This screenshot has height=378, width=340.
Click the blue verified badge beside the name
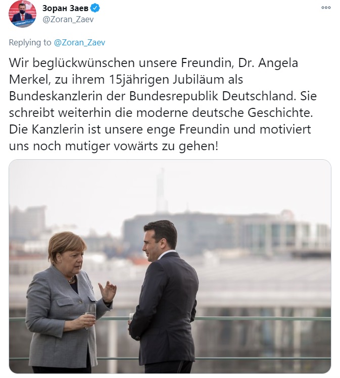95,8
